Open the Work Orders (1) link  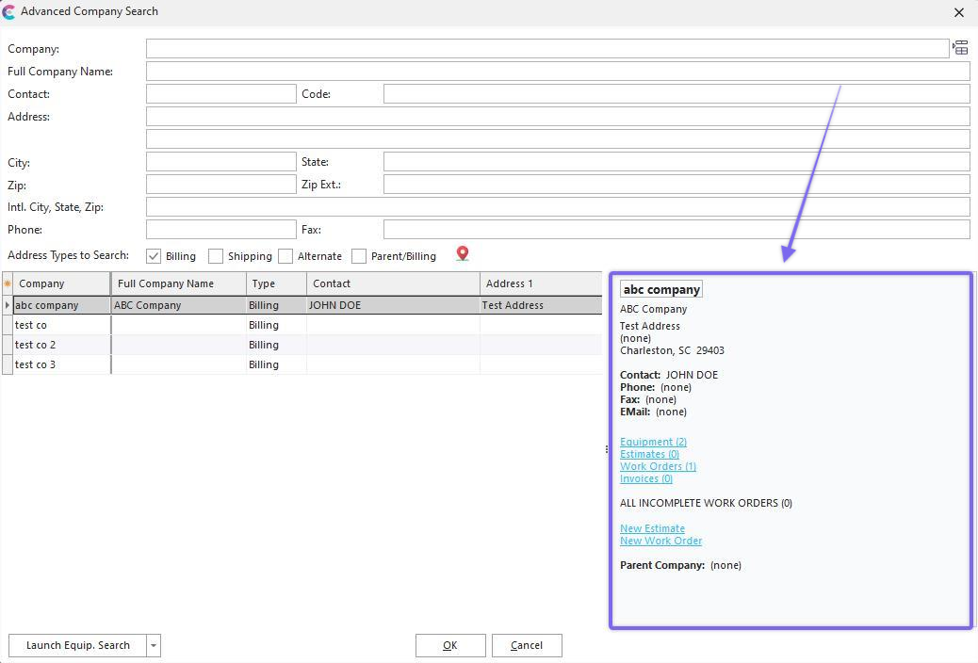point(658,466)
